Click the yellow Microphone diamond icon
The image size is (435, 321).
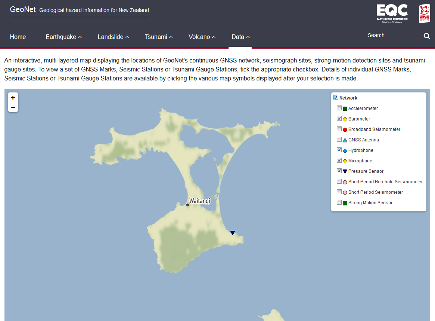tap(345, 161)
